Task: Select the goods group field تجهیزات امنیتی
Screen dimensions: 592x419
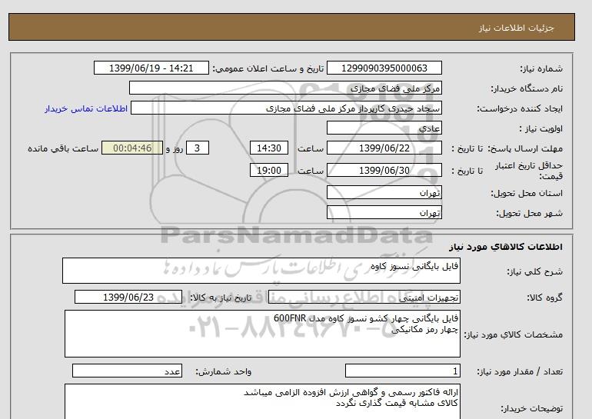Action: point(364,297)
